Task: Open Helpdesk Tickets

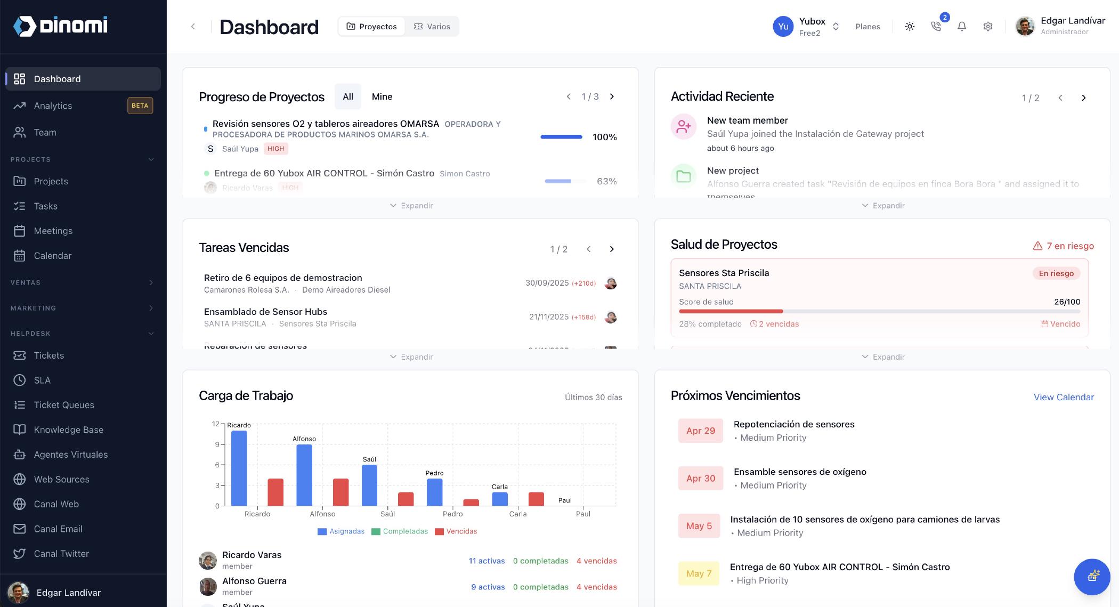Action: (x=83, y=355)
